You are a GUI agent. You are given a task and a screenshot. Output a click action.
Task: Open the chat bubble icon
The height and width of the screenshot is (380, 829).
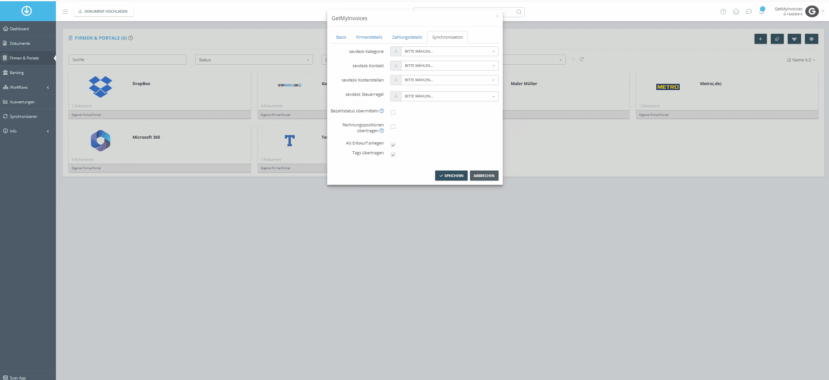[749, 12]
